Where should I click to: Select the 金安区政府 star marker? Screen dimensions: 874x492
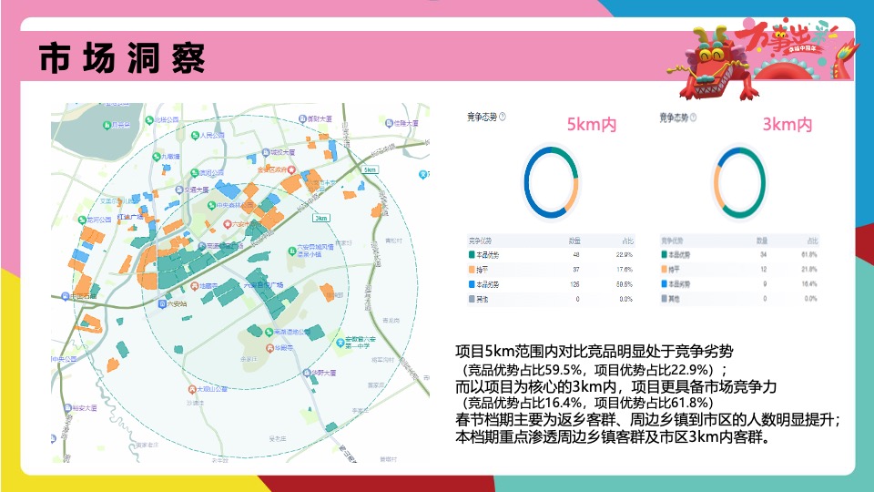pos(291,169)
